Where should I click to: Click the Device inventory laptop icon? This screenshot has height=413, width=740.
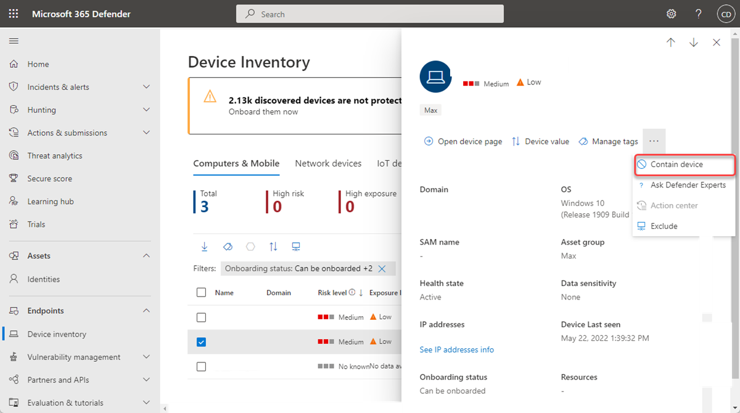[x=14, y=333]
